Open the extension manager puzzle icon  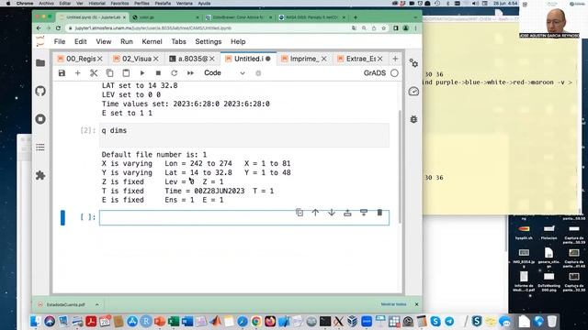click(x=40, y=175)
